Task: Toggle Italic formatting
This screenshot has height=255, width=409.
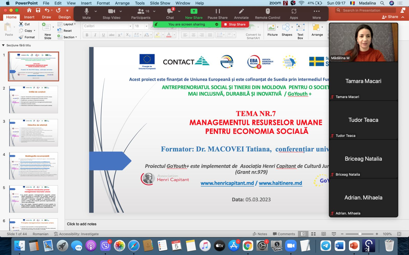Action: coord(95,35)
